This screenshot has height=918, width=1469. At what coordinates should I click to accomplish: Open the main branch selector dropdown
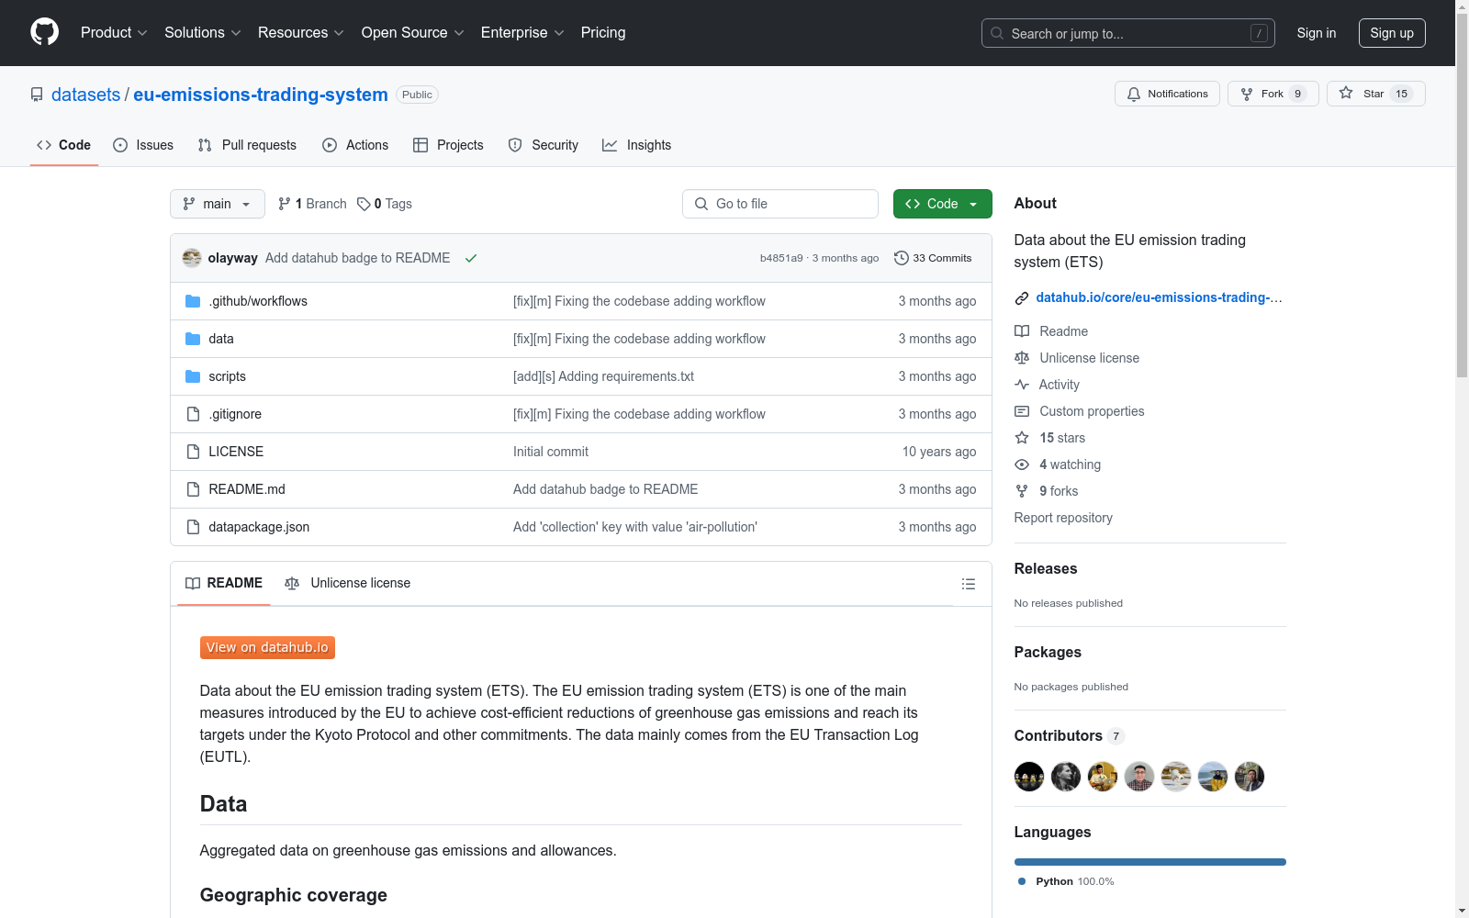coord(218,204)
